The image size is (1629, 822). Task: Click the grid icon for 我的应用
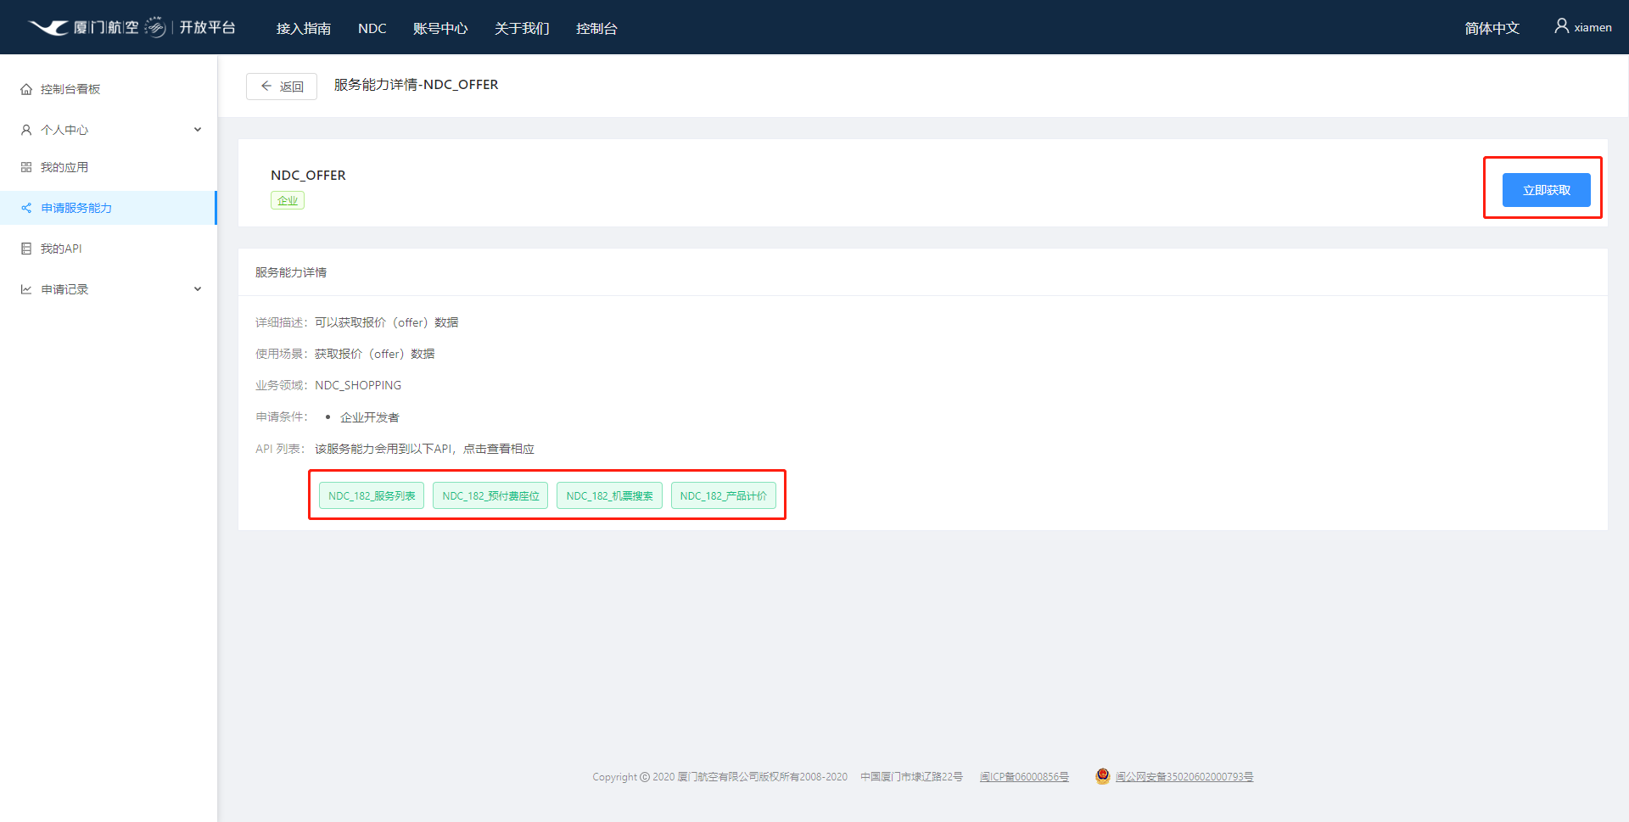tap(26, 167)
